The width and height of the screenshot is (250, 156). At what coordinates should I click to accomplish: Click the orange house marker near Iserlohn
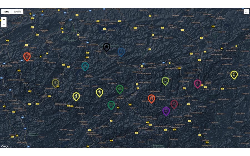click(x=27, y=56)
